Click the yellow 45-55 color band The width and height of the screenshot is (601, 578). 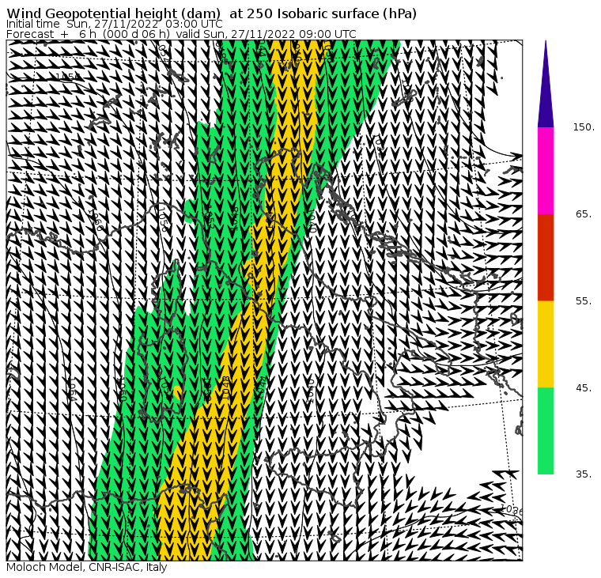pyautogui.click(x=546, y=344)
